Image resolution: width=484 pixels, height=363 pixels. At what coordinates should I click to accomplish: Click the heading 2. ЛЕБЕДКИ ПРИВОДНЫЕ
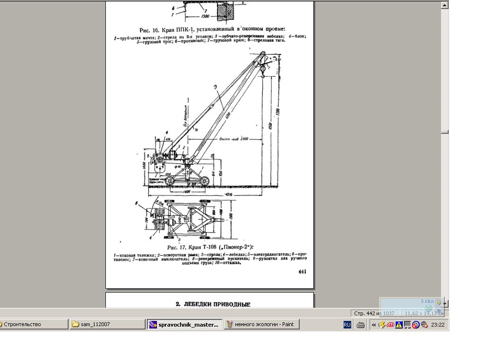click(213, 304)
